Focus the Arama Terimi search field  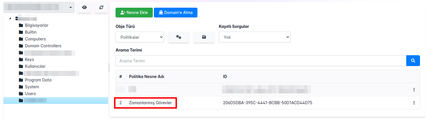pos(261,61)
